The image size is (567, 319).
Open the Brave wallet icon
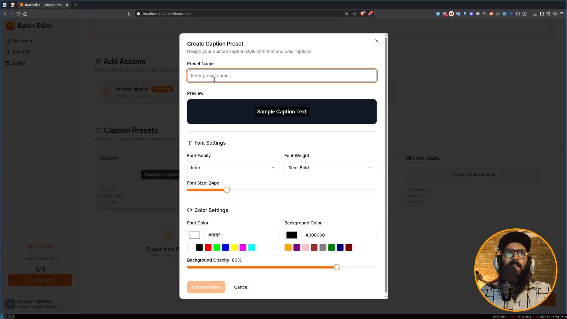pos(548,14)
